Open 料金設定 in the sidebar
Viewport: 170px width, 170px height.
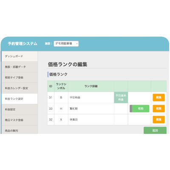coord(19,110)
